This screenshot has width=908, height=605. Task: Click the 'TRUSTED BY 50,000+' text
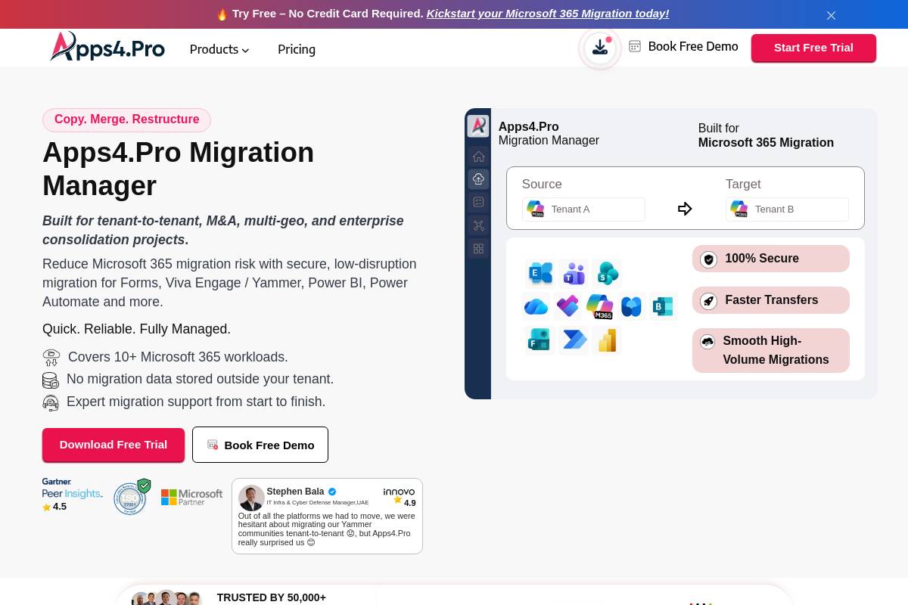[x=272, y=597]
